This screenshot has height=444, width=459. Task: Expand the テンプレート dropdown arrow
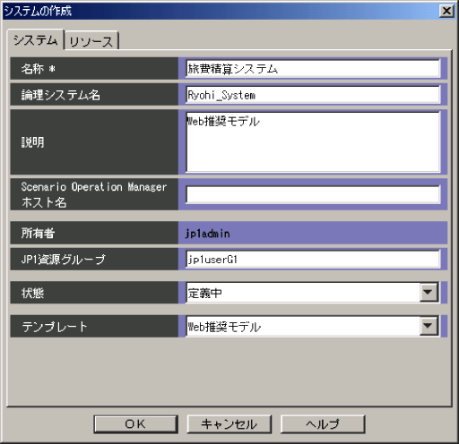429,326
